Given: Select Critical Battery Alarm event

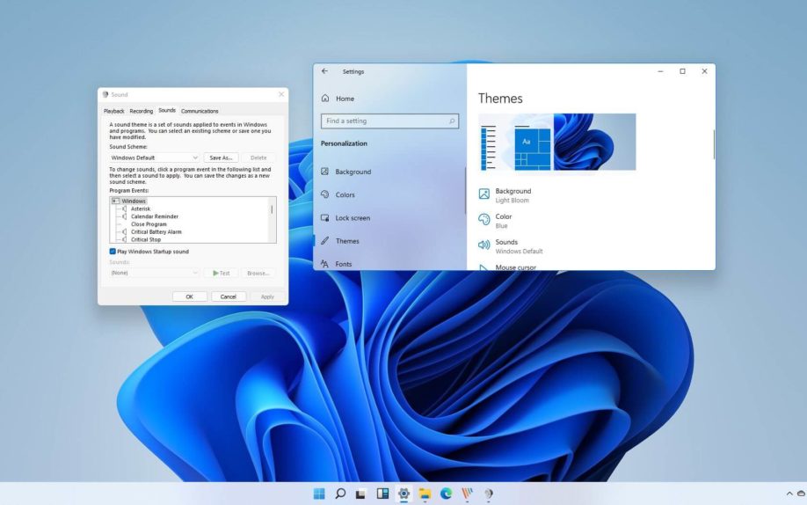Looking at the screenshot, I should 156,232.
